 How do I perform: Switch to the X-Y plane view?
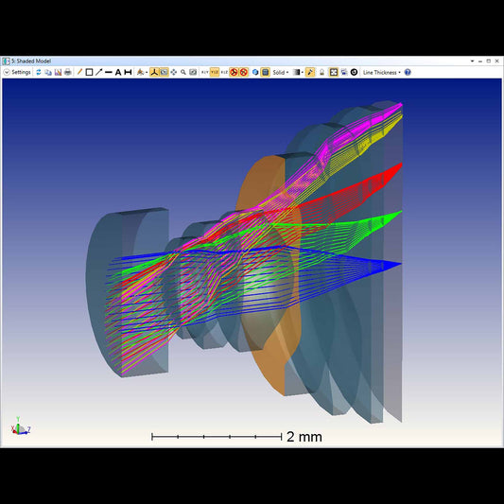tap(205, 72)
